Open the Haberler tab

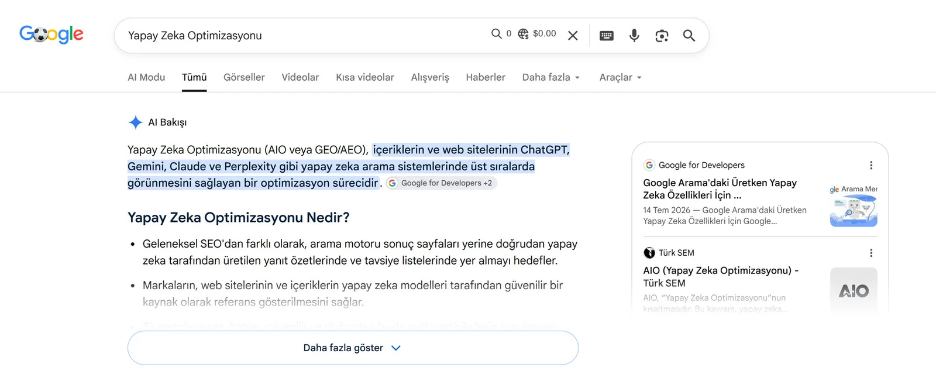coord(486,77)
